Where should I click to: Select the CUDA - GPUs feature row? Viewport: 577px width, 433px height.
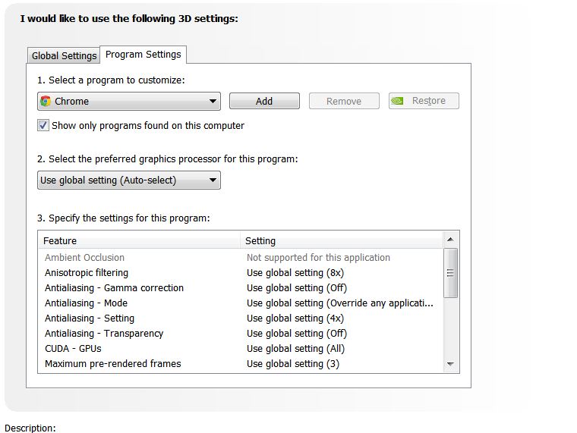coord(241,349)
